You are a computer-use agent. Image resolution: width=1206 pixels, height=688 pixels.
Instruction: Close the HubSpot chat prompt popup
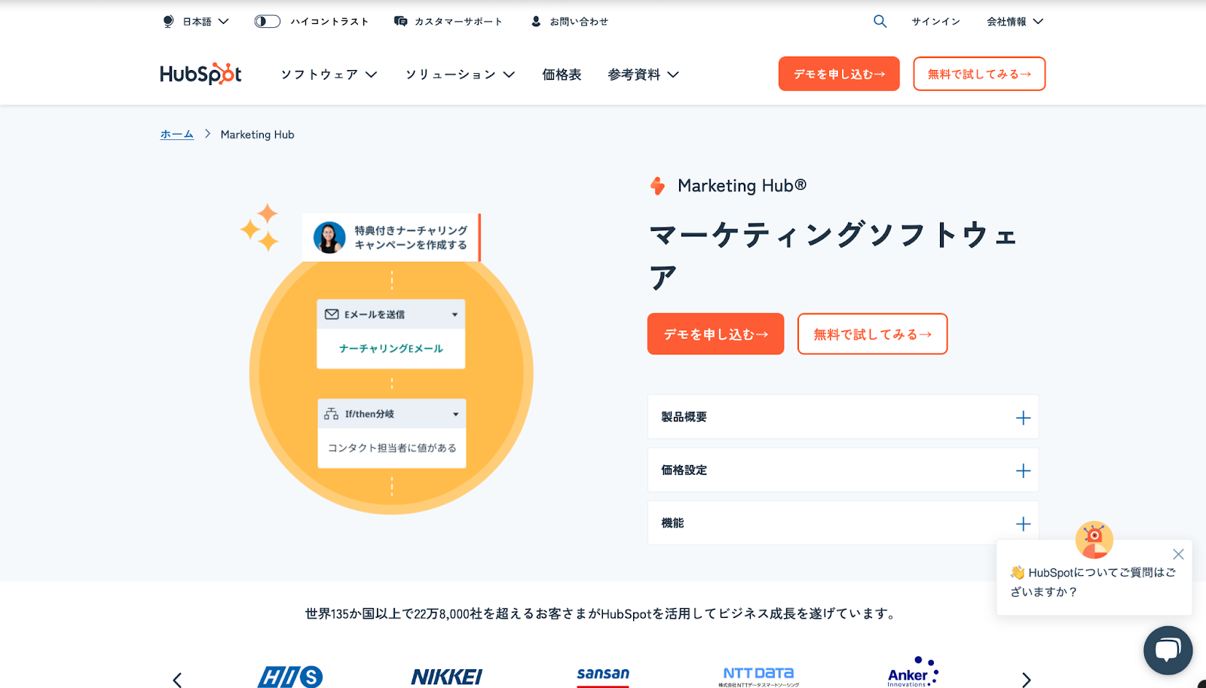pos(1178,554)
